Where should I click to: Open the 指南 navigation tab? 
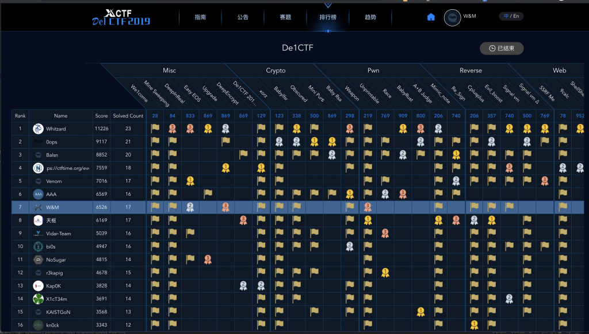tap(200, 17)
